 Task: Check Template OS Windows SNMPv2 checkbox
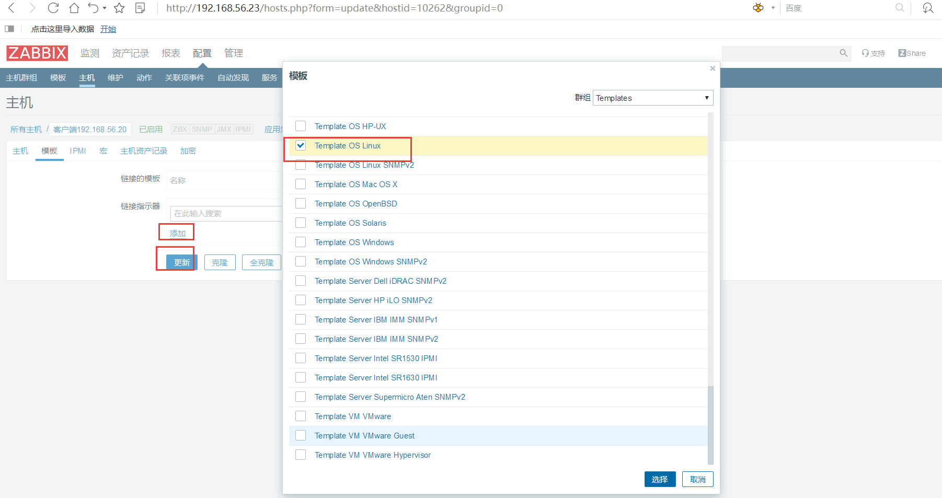(301, 261)
